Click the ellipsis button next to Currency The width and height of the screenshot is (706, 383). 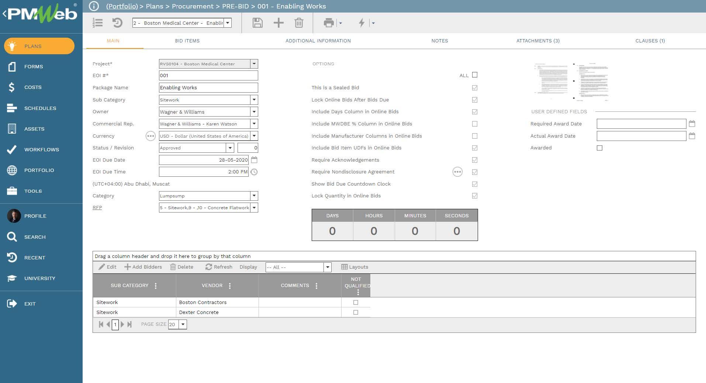click(x=150, y=136)
